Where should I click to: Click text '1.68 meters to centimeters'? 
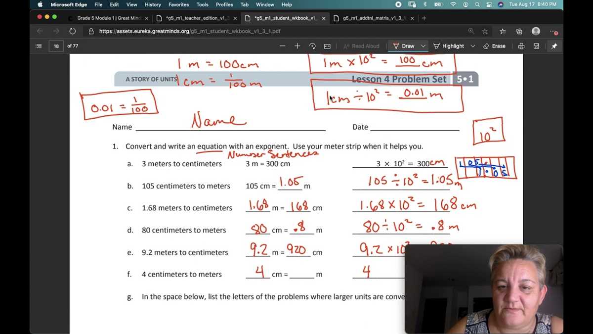click(x=187, y=208)
